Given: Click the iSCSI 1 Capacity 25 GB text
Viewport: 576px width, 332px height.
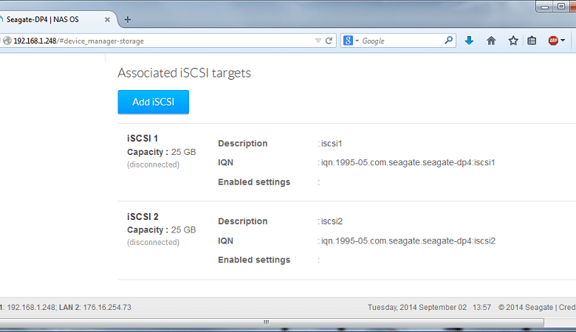Looking at the screenshot, I should (x=161, y=152).
